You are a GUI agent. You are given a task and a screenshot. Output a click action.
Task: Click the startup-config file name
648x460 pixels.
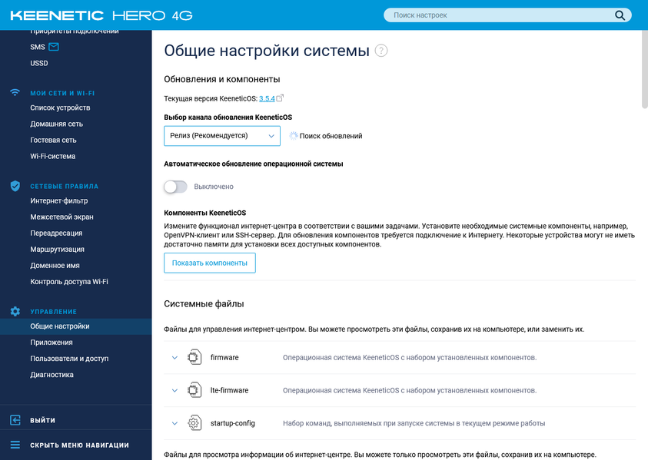pyautogui.click(x=233, y=423)
